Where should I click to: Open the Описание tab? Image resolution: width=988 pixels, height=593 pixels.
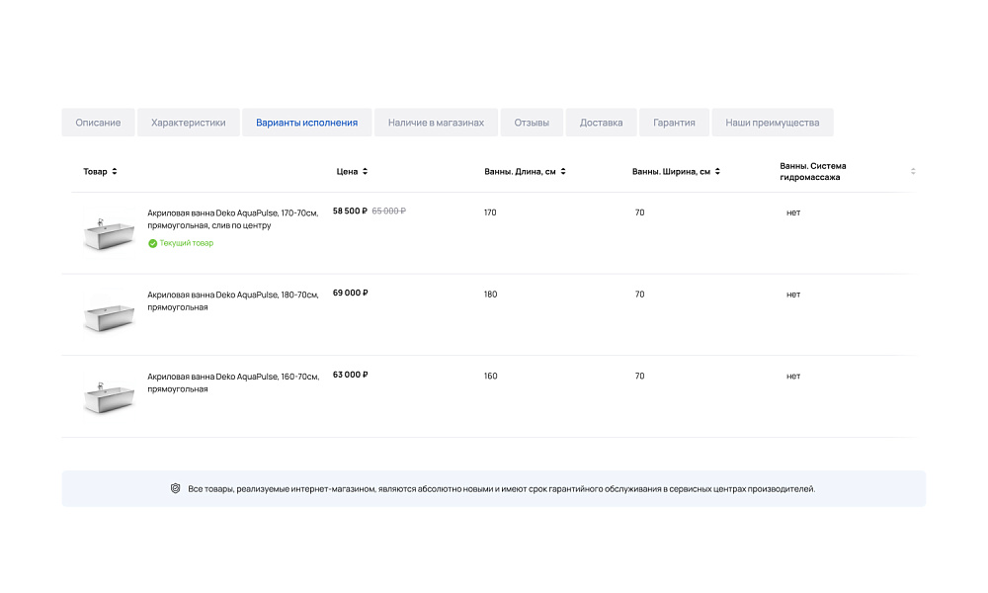coord(98,123)
